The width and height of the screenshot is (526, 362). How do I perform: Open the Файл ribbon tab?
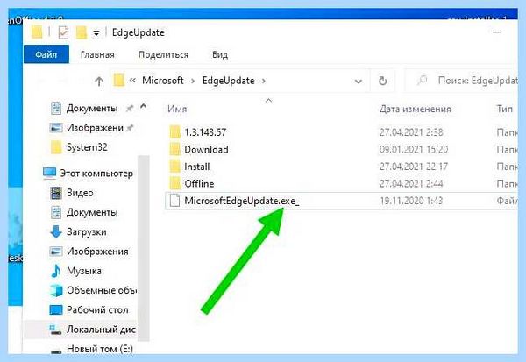click(46, 54)
